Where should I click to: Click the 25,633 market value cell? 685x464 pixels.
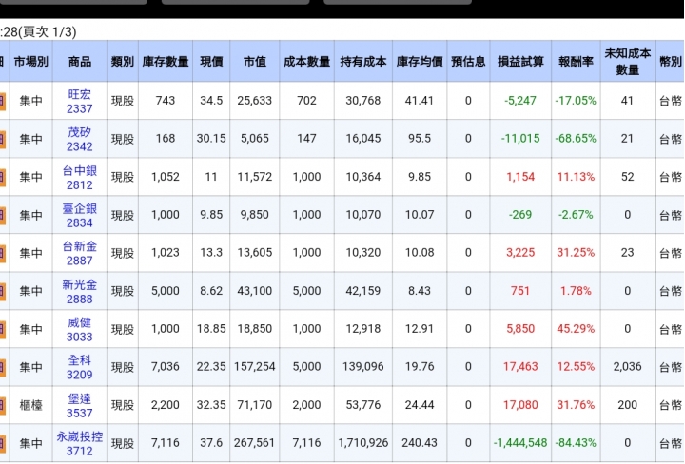click(255, 101)
